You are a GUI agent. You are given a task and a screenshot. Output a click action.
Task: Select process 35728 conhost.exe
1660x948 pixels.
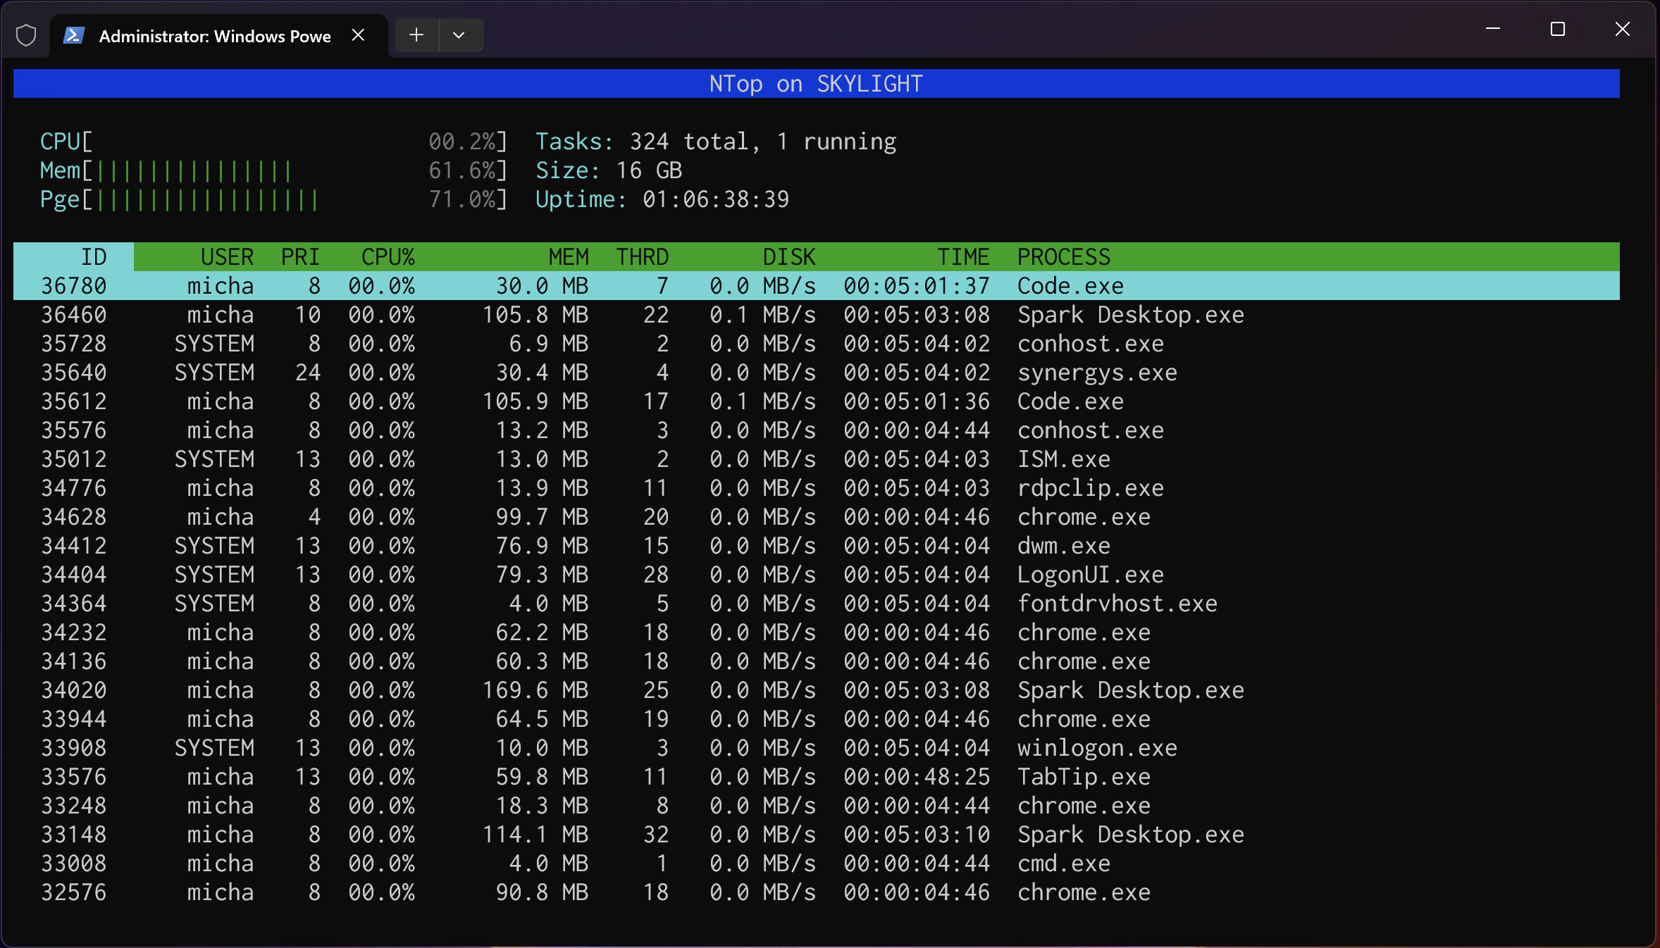(816, 344)
